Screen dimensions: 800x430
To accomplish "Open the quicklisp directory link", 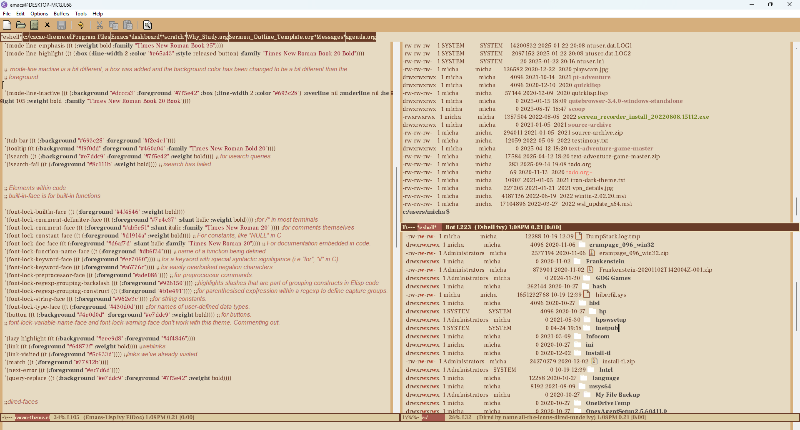I will tap(587, 85).
